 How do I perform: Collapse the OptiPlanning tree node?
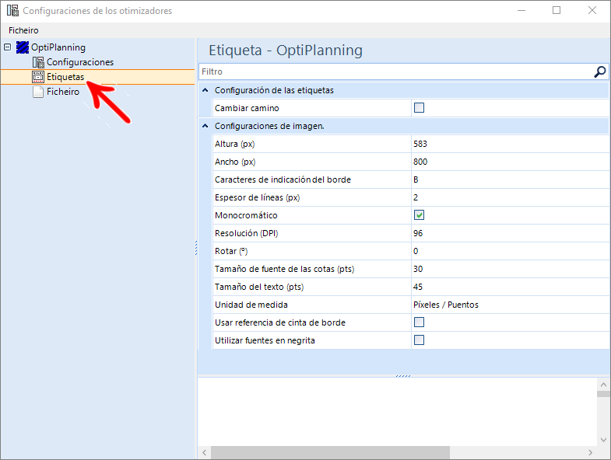click(x=8, y=47)
